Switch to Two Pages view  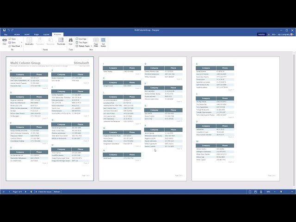[x=81, y=43]
